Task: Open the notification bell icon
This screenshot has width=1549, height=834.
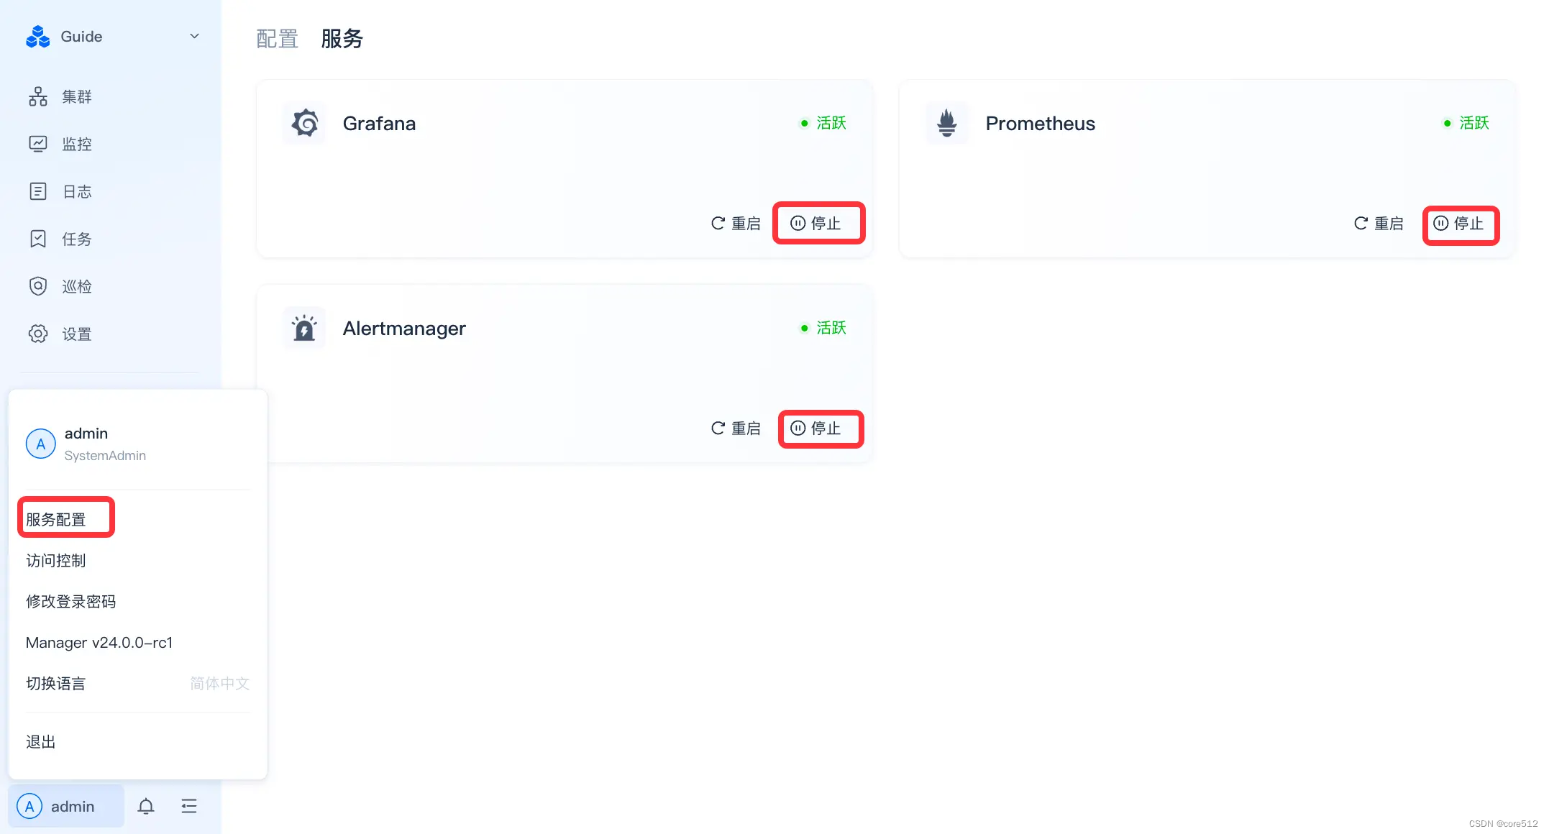Action: (146, 806)
